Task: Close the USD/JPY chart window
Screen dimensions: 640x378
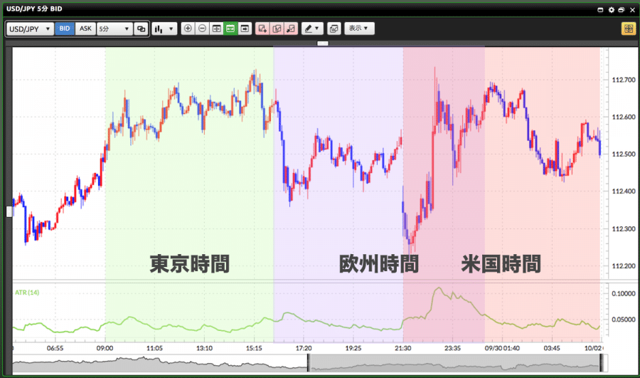Action: pyautogui.click(x=632, y=9)
